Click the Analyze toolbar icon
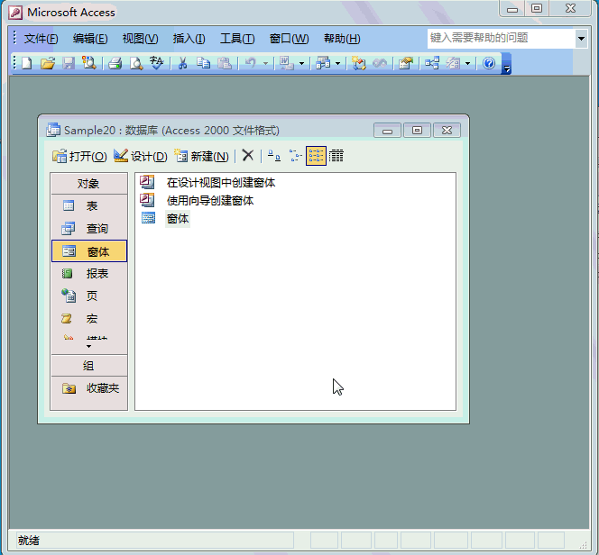 point(323,63)
